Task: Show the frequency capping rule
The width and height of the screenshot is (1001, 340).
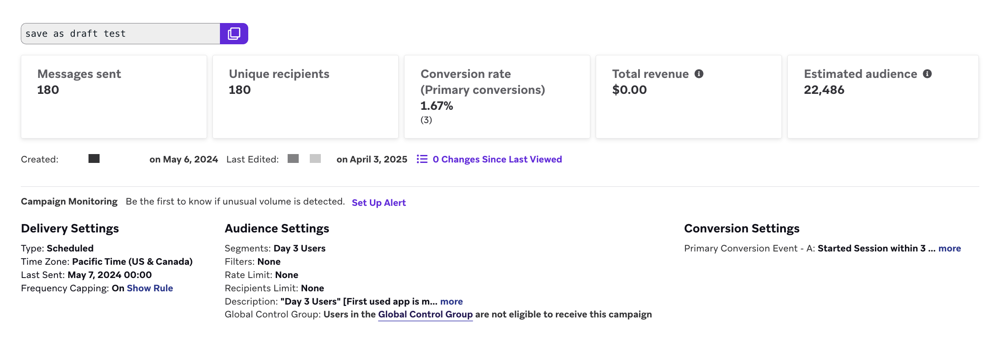Action: tap(150, 288)
